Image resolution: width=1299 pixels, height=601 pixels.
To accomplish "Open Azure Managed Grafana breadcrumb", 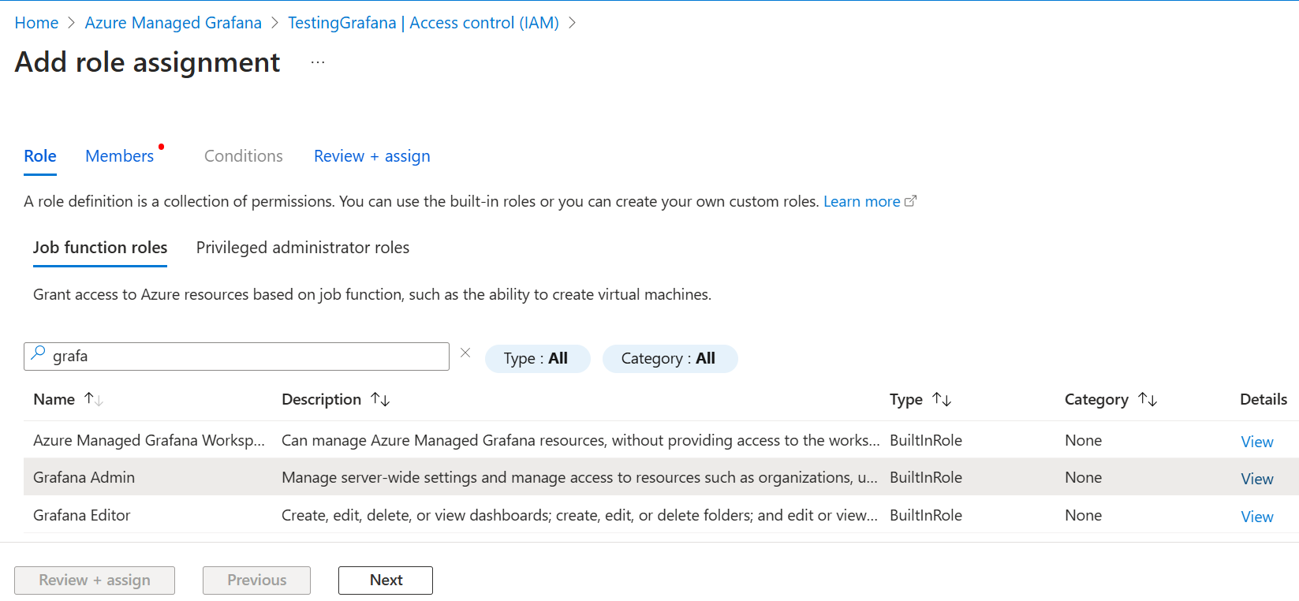I will pyautogui.click(x=174, y=23).
